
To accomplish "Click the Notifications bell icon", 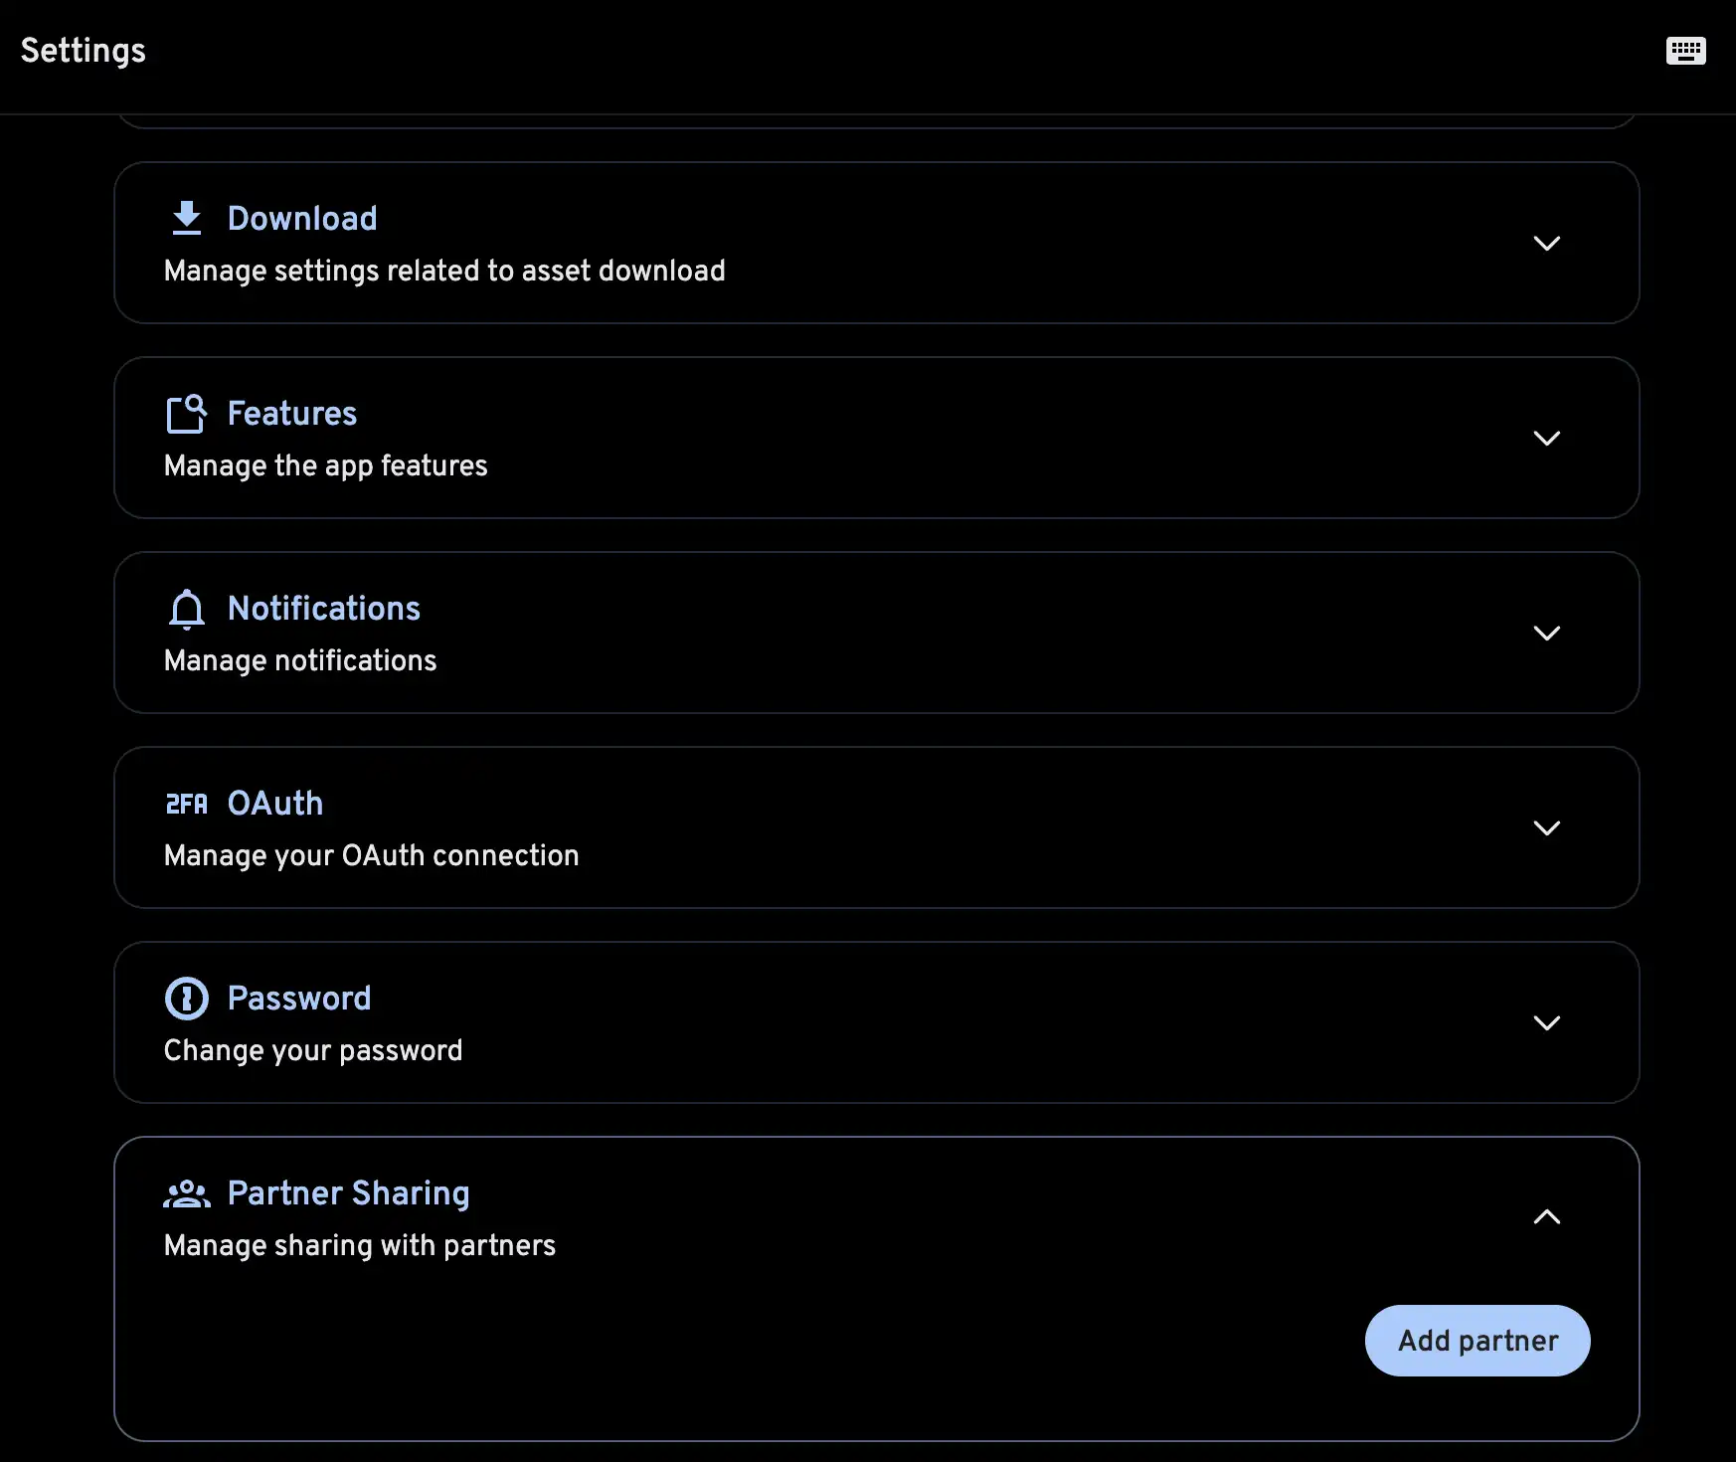I will point(186,608).
